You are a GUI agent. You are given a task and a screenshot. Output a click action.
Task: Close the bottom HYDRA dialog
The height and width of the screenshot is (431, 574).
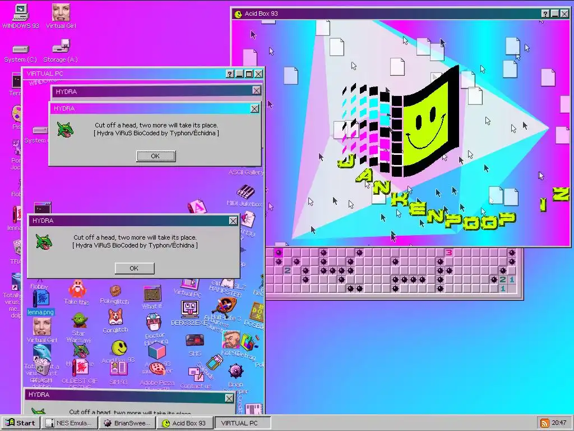click(229, 398)
